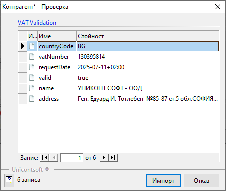The width and height of the screenshot is (226, 191).
Task: Open the VAT Validation link
Action: [x=37, y=23]
